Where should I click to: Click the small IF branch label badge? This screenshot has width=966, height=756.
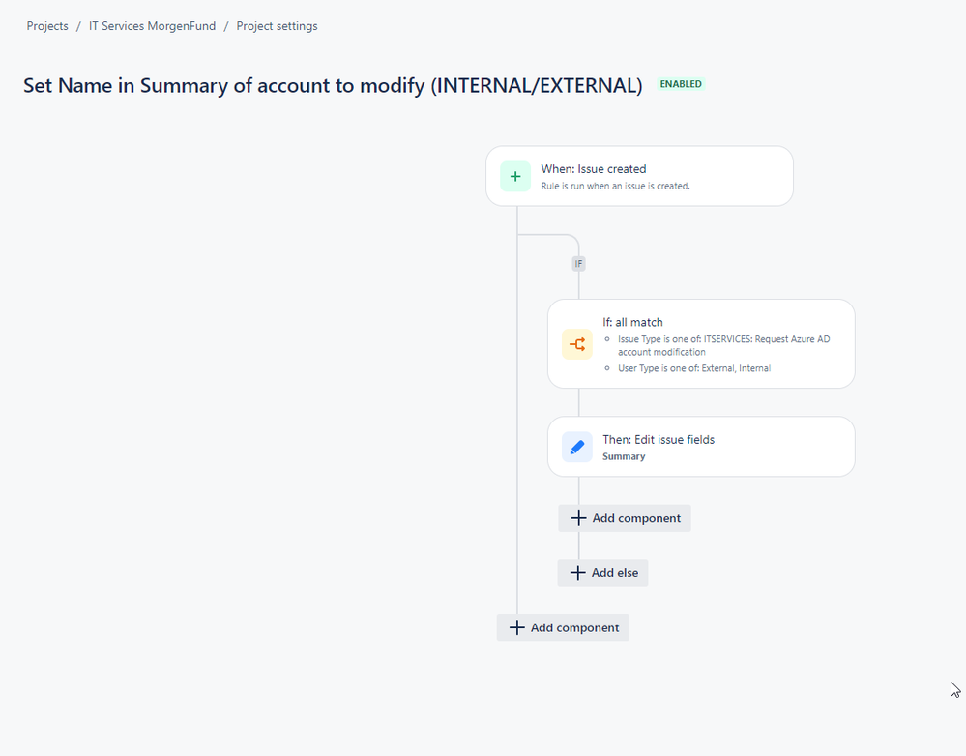[578, 264]
